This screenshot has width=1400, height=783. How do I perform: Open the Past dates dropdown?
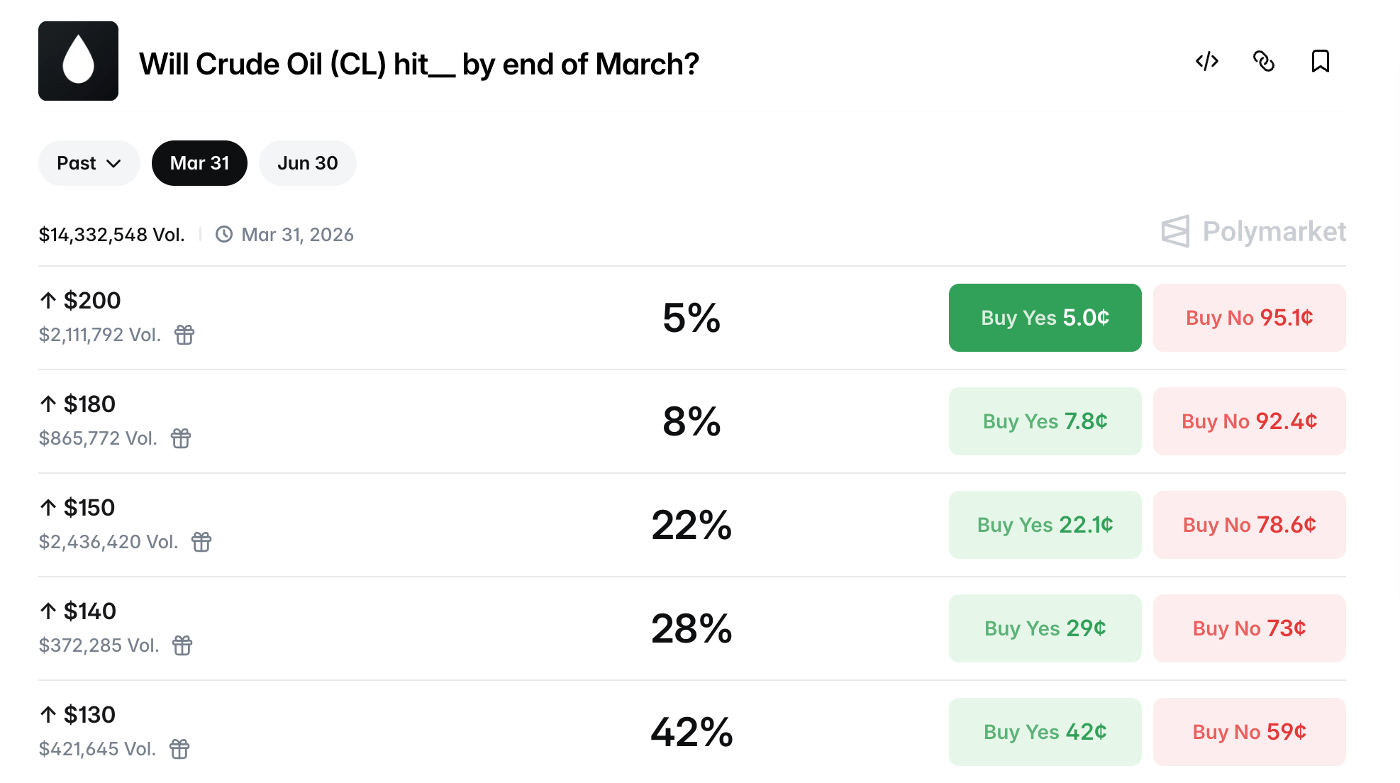[x=89, y=163]
